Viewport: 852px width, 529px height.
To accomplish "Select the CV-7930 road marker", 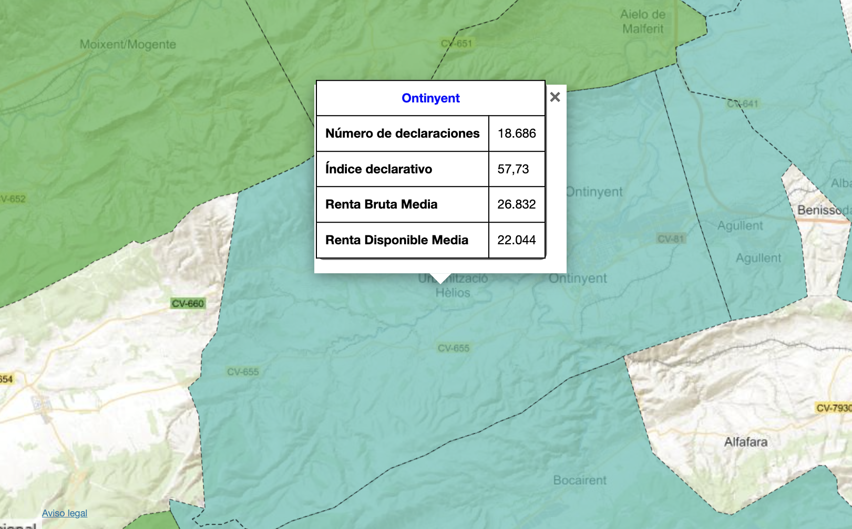I will 834,408.
